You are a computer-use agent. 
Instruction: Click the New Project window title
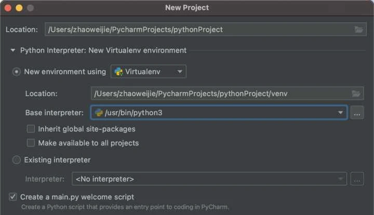tap(187, 8)
